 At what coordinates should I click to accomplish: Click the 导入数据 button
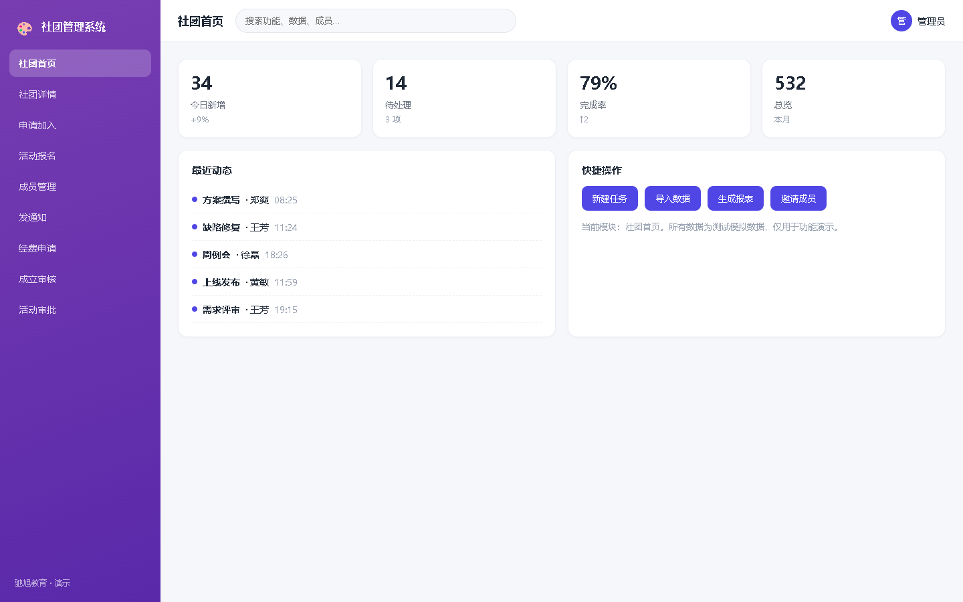672,199
